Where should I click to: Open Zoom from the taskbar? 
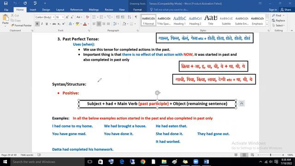(195, 162)
